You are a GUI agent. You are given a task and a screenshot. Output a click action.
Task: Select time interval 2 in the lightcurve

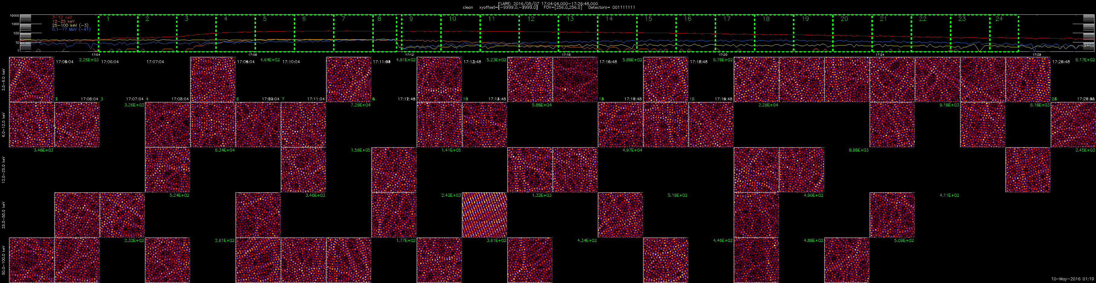[x=157, y=33]
